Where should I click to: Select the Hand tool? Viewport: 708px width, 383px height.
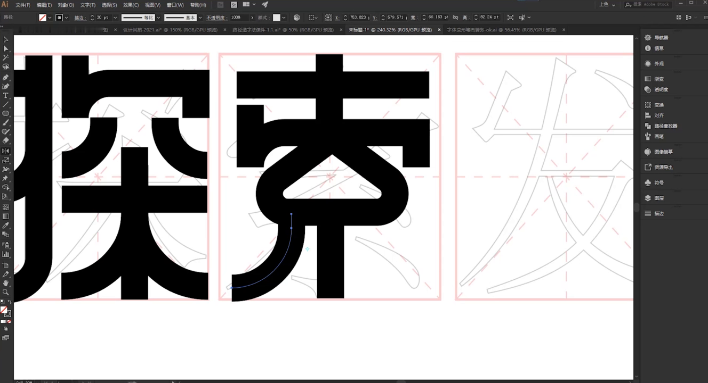6,283
